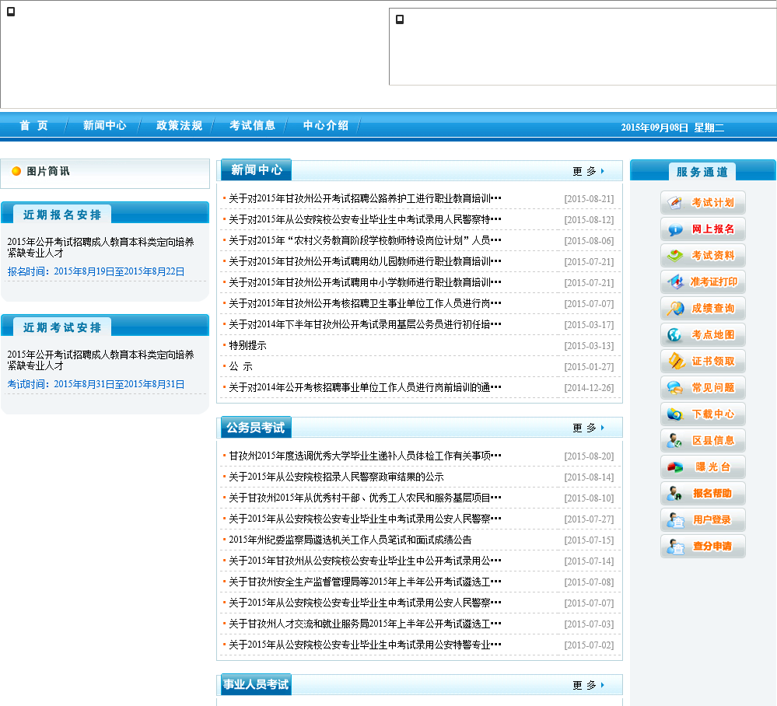Open 证书领取 icon button

pyautogui.click(x=702, y=362)
